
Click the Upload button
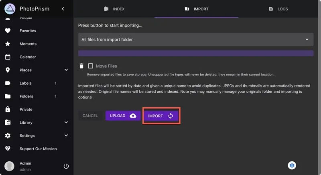coord(123,116)
